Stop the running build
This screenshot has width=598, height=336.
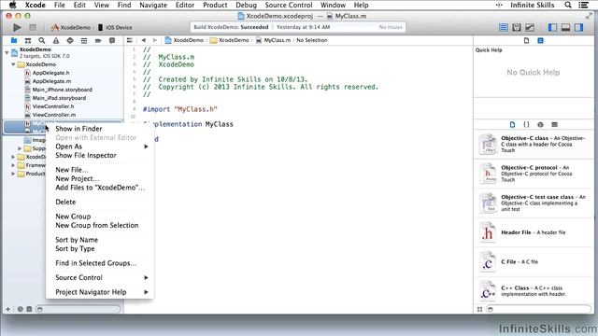(33, 27)
